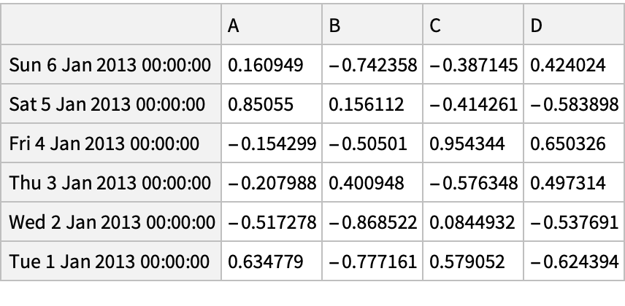This screenshot has height=306, width=625.
Task: Click the cell showing 0.634779
Action: (x=272, y=260)
